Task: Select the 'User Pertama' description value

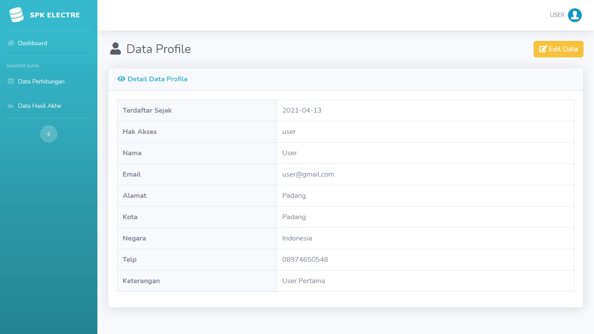Action: pos(304,281)
